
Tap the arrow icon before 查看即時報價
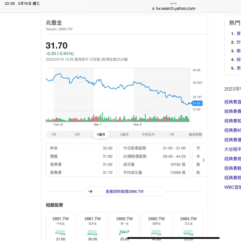[x=90, y=191]
